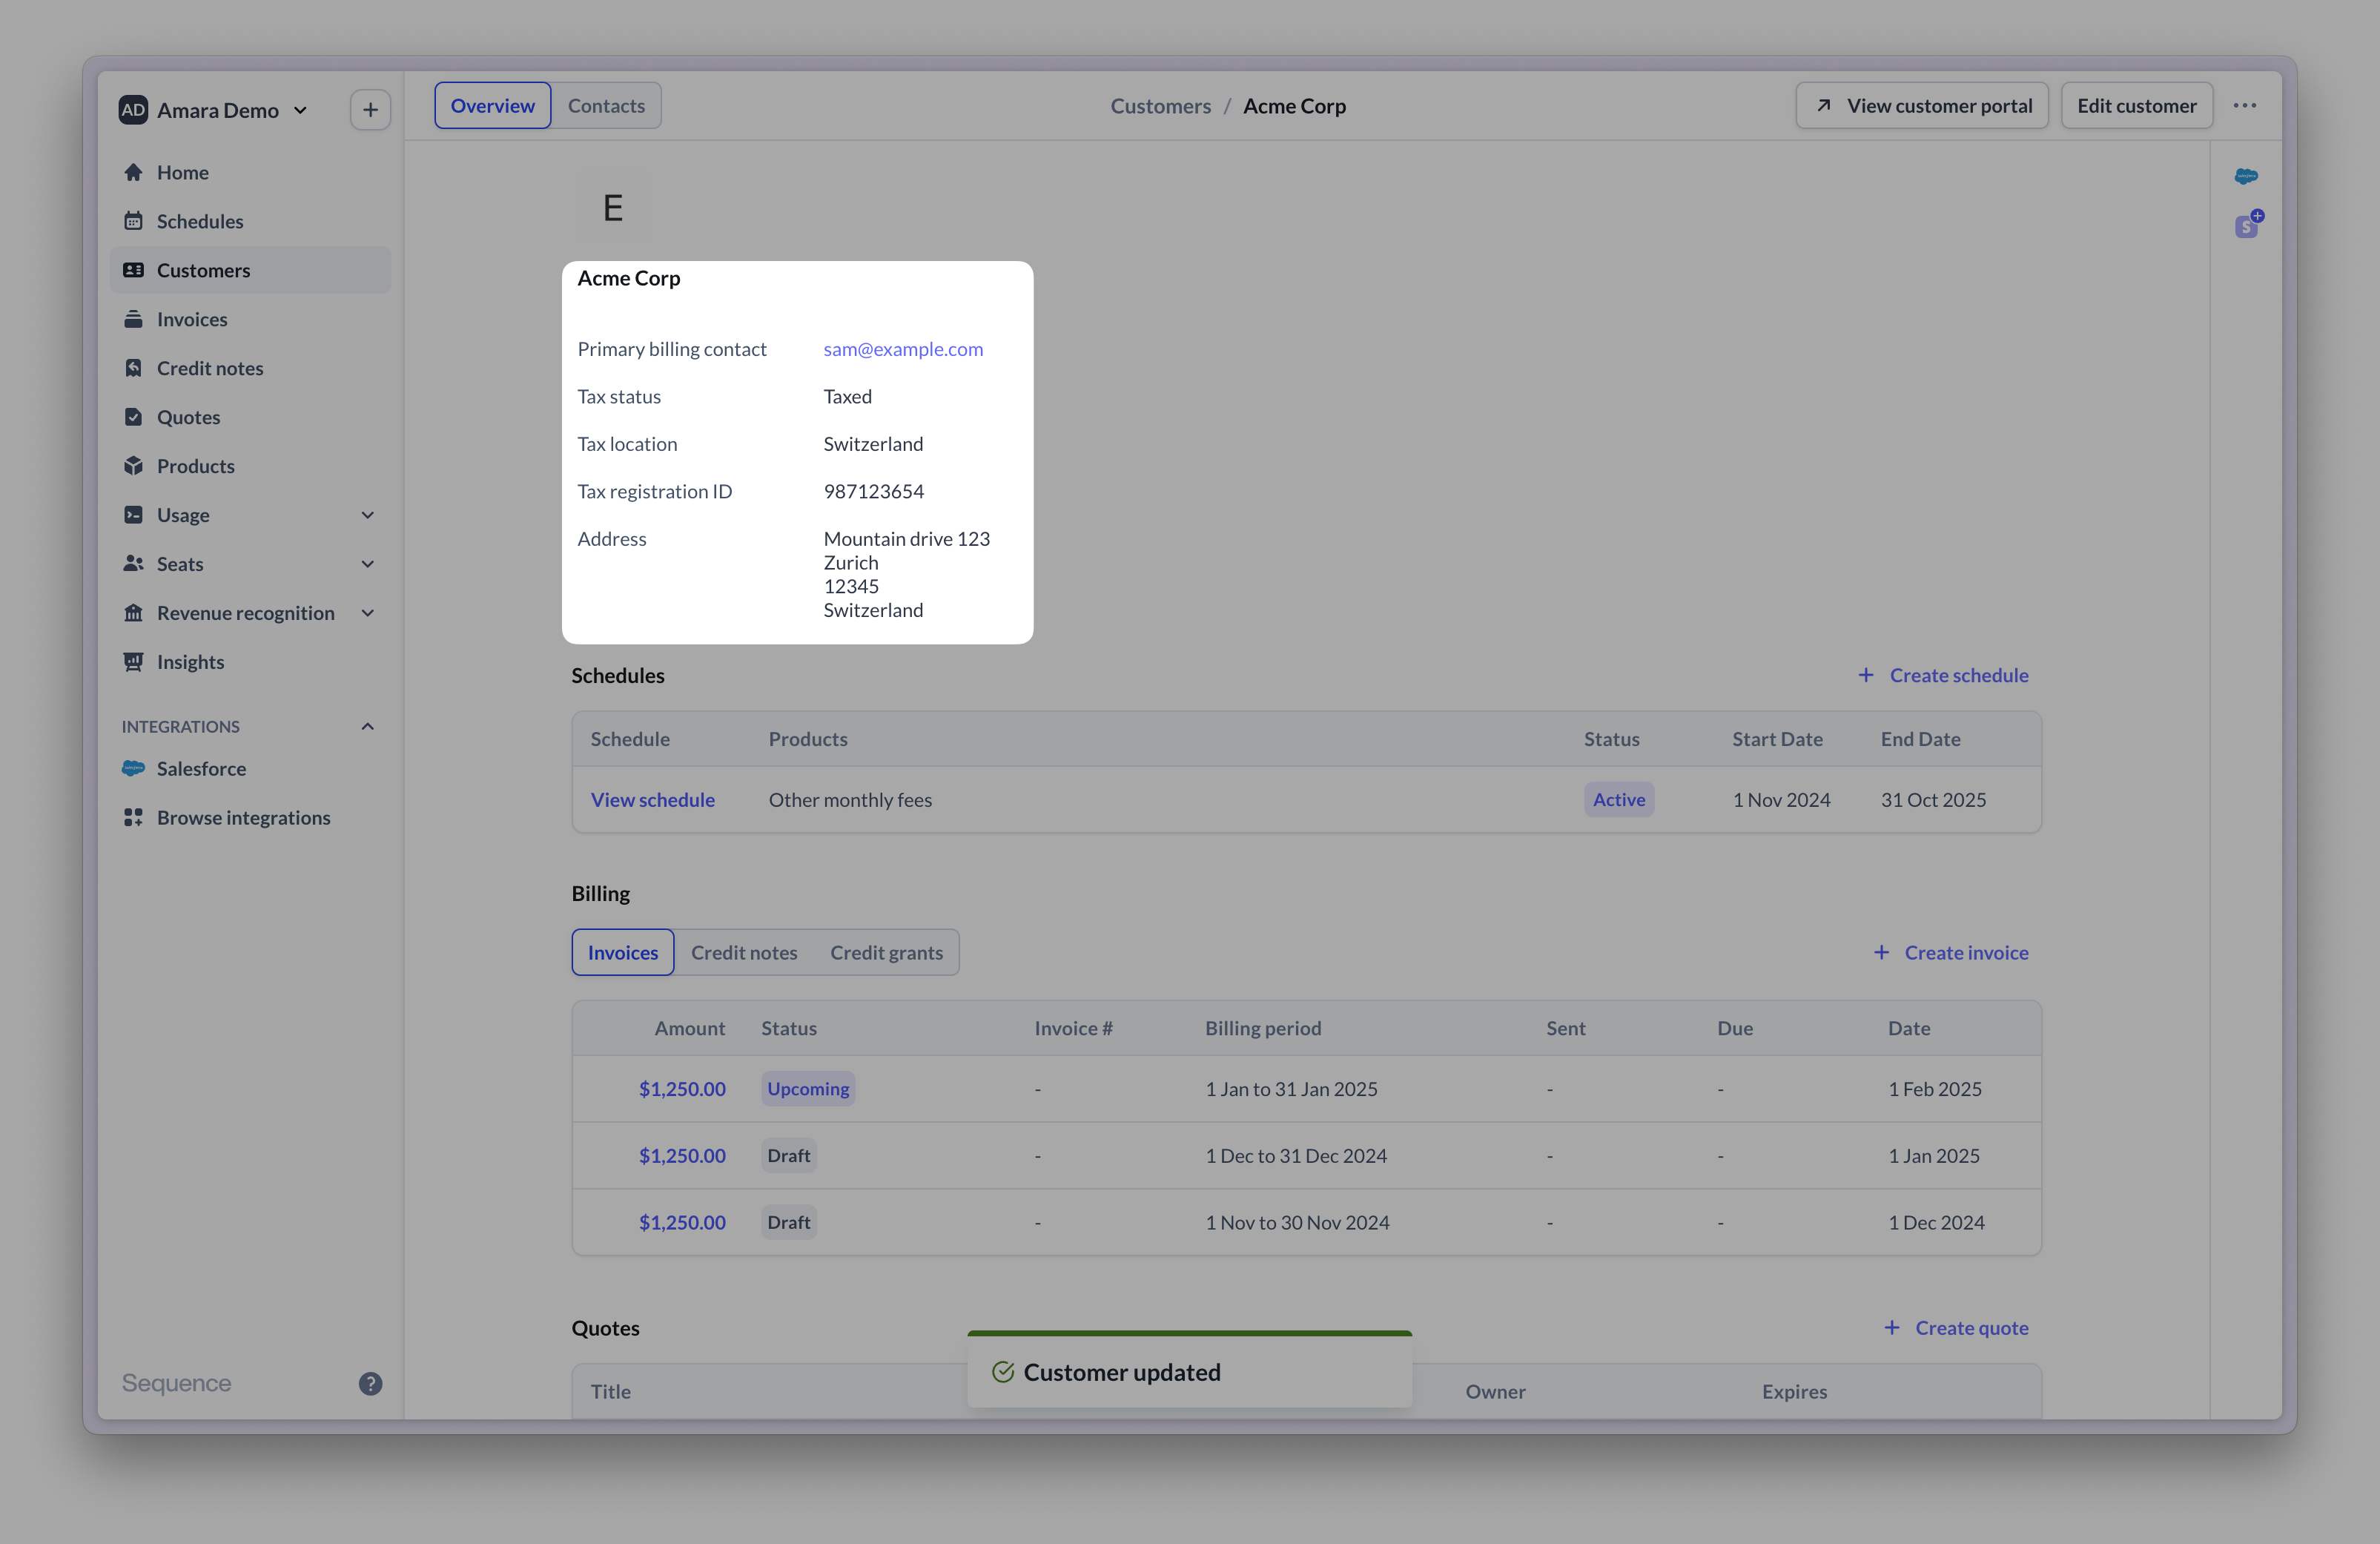Click the AD workspace avatar
This screenshot has height=1544, width=2380.
pyautogui.click(x=133, y=110)
